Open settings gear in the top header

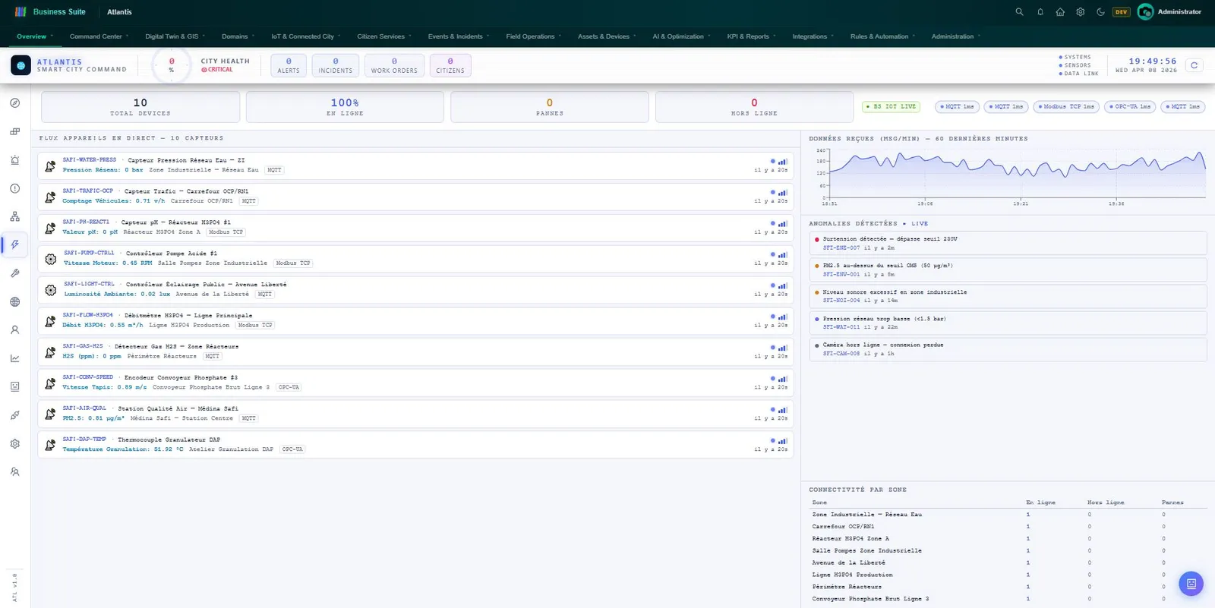pyautogui.click(x=1081, y=12)
